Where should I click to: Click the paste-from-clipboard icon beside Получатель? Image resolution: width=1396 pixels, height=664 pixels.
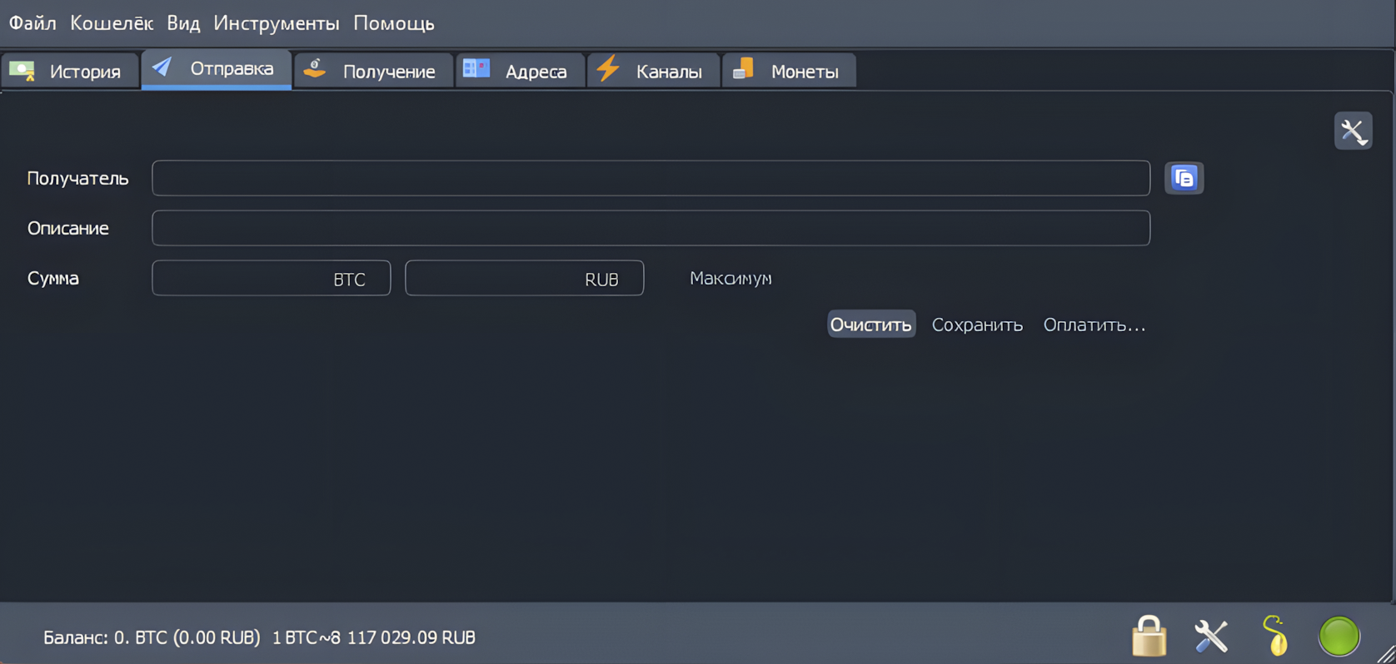(1184, 178)
